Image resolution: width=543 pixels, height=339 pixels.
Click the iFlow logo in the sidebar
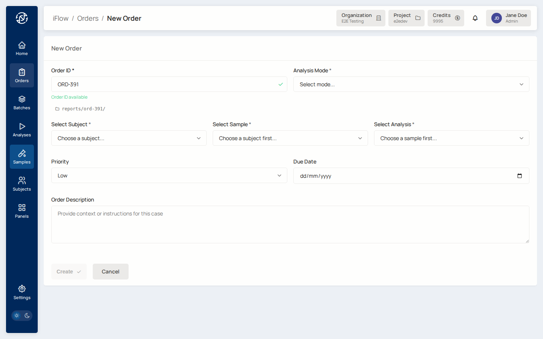click(x=22, y=18)
